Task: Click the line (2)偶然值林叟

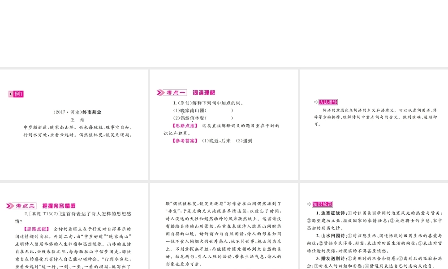Action: pyautogui.click(x=203, y=118)
